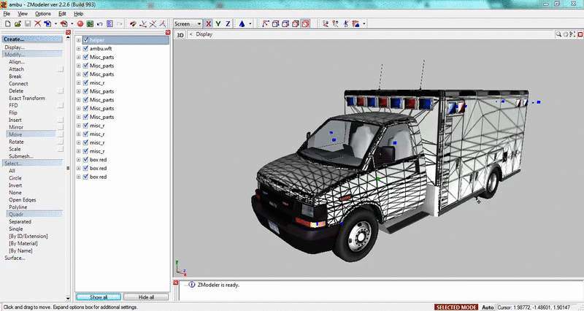Expand the ambu.wft tree node

(x=79, y=48)
